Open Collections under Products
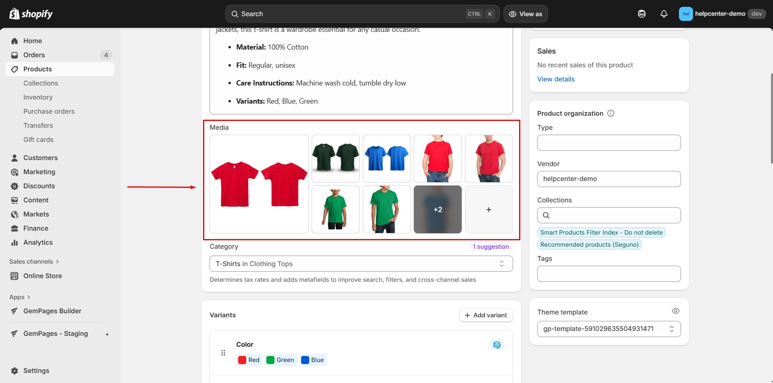Screen dimensions: 773x383 (41, 83)
